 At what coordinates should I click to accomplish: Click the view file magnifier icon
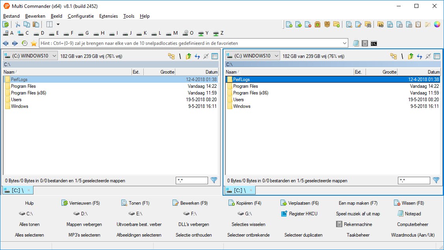click(x=349, y=25)
